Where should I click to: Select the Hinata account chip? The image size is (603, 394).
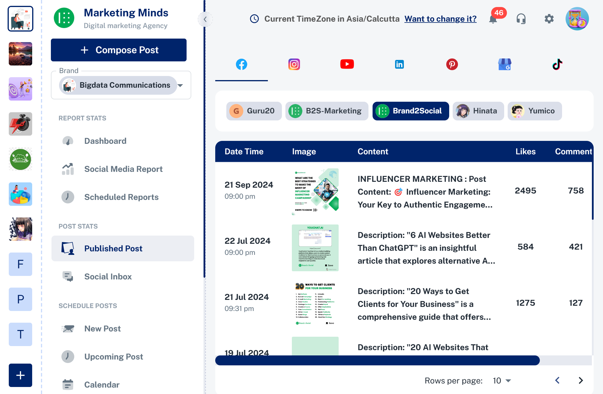pyautogui.click(x=478, y=111)
